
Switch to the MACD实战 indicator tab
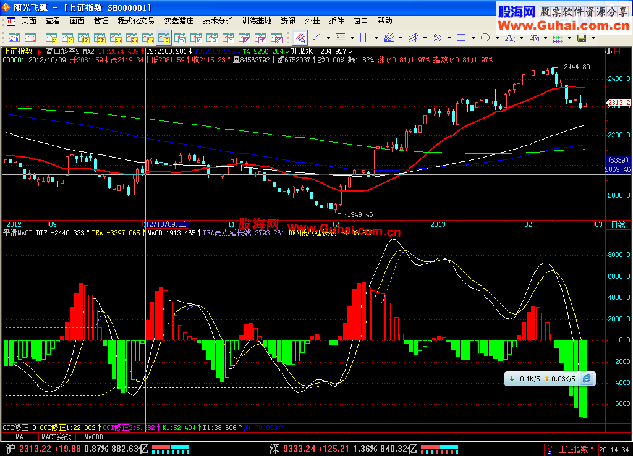(x=56, y=437)
